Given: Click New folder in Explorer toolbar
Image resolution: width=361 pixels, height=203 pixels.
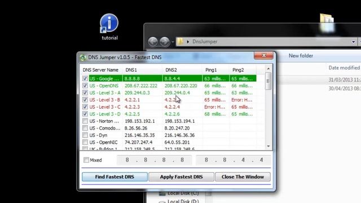Looking at the screenshot, I should coord(301,56).
